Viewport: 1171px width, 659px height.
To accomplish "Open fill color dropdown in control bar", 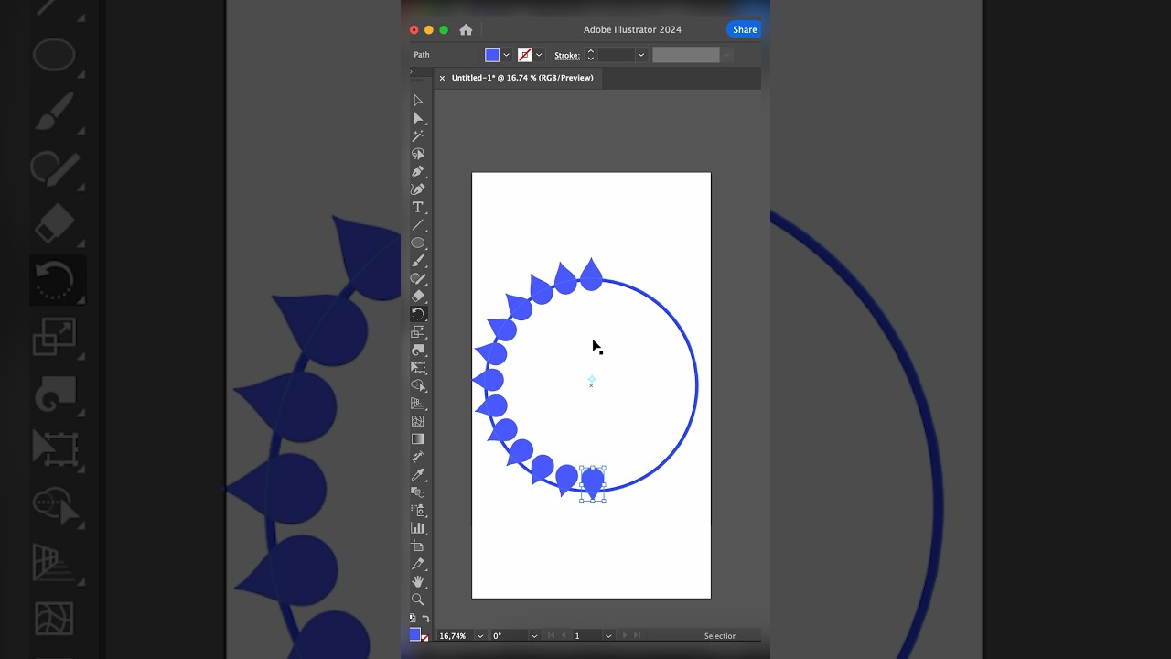I will 506,55.
